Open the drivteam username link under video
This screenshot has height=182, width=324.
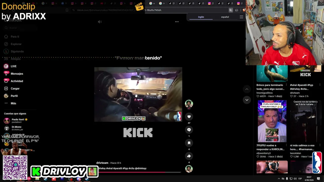coord(102,163)
